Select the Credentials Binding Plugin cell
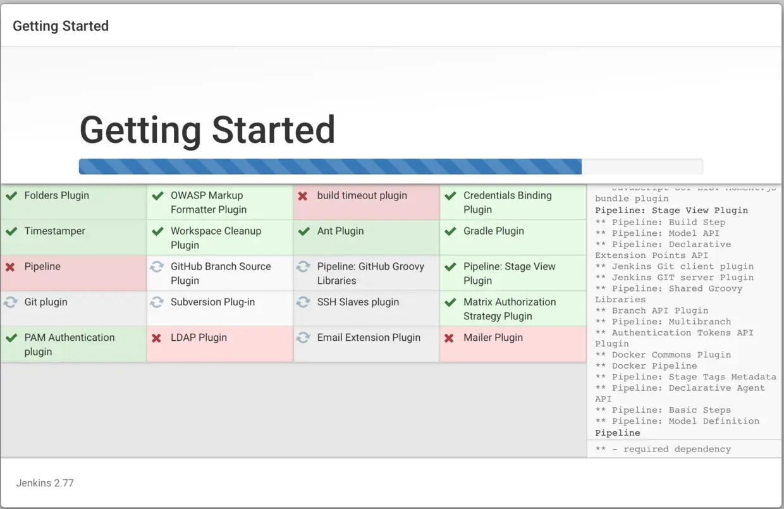784x509 pixels. pyautogui.click(x=512, y=202)
